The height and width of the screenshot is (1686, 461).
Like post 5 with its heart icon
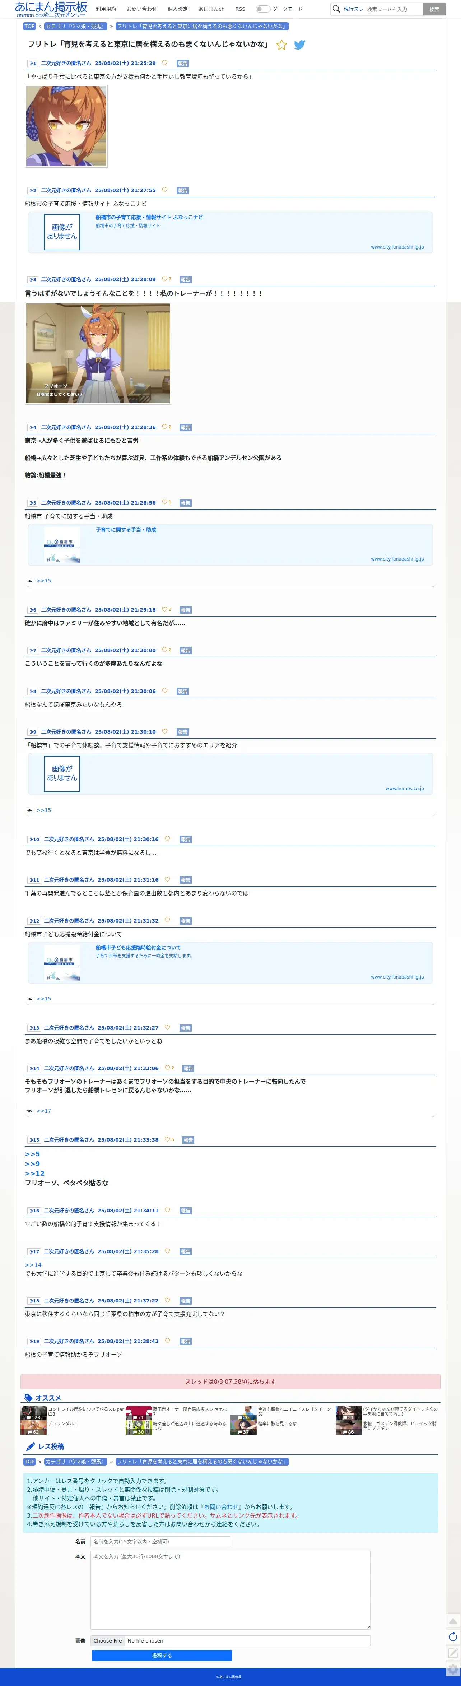166,502
